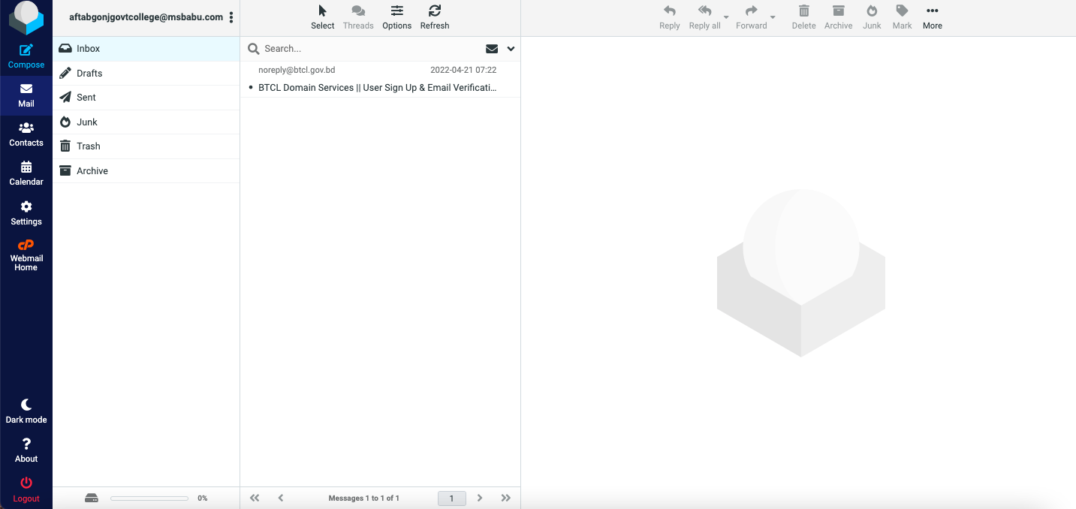Click the Roundcube logo

(x=26, y=18)
